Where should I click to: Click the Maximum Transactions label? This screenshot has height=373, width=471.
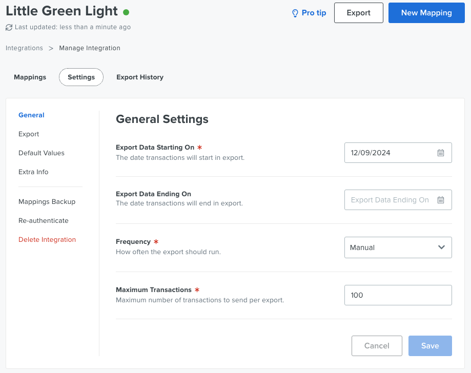(x=154, y=290)
